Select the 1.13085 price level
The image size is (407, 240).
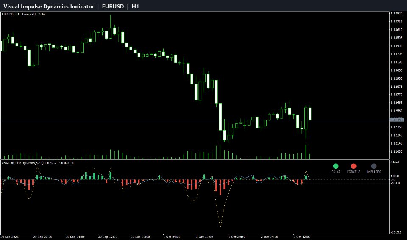(x=397, y=70)
